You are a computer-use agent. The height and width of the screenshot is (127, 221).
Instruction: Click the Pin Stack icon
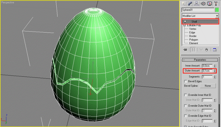tap(185, 50)
